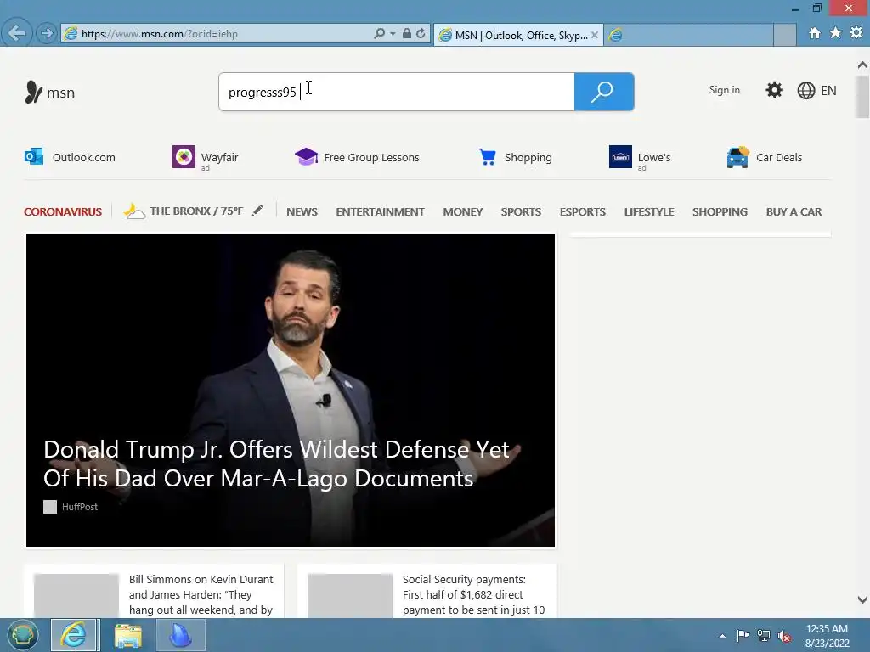Click thumbnail beside Social Security article
Screen dimensions: 870x652
point(349,596)
